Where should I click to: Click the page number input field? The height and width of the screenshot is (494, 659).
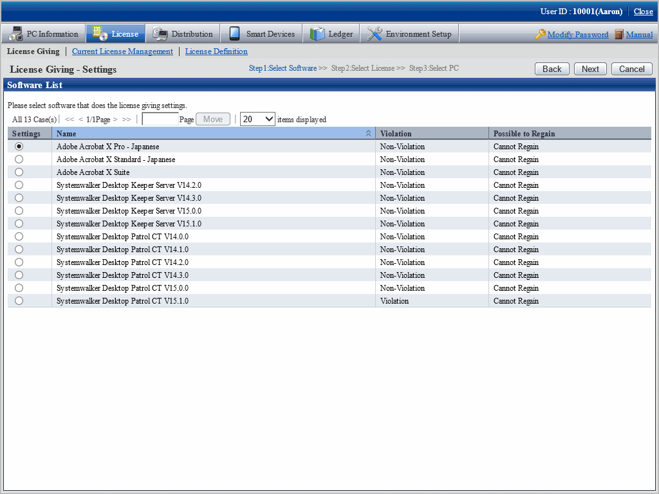tap(160, 119)
